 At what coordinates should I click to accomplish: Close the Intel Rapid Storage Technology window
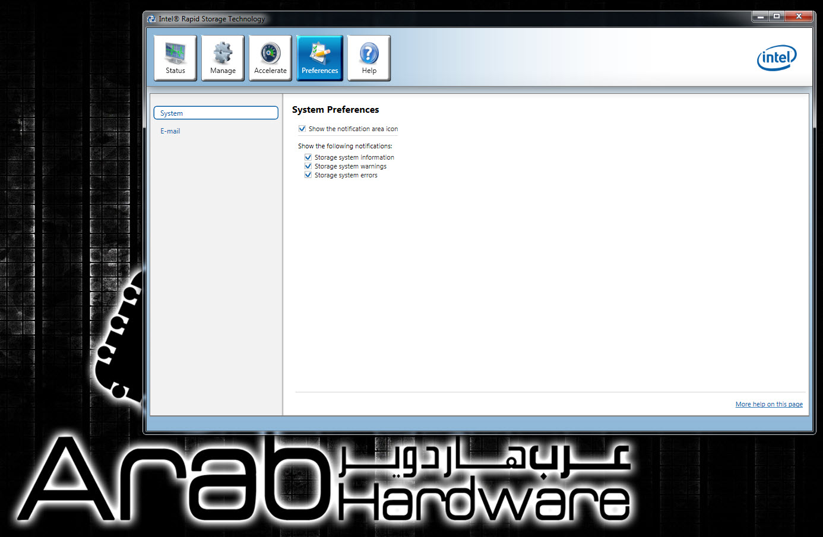(x=799, y=16)
